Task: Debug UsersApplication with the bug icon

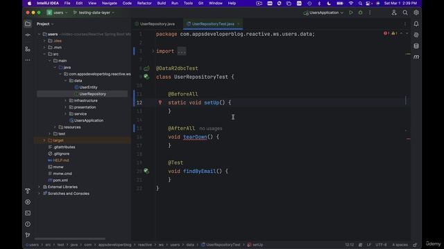Action: [x=360, y=12]
